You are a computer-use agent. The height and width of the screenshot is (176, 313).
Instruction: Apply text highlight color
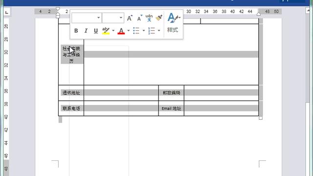click(x=106, y=31)
